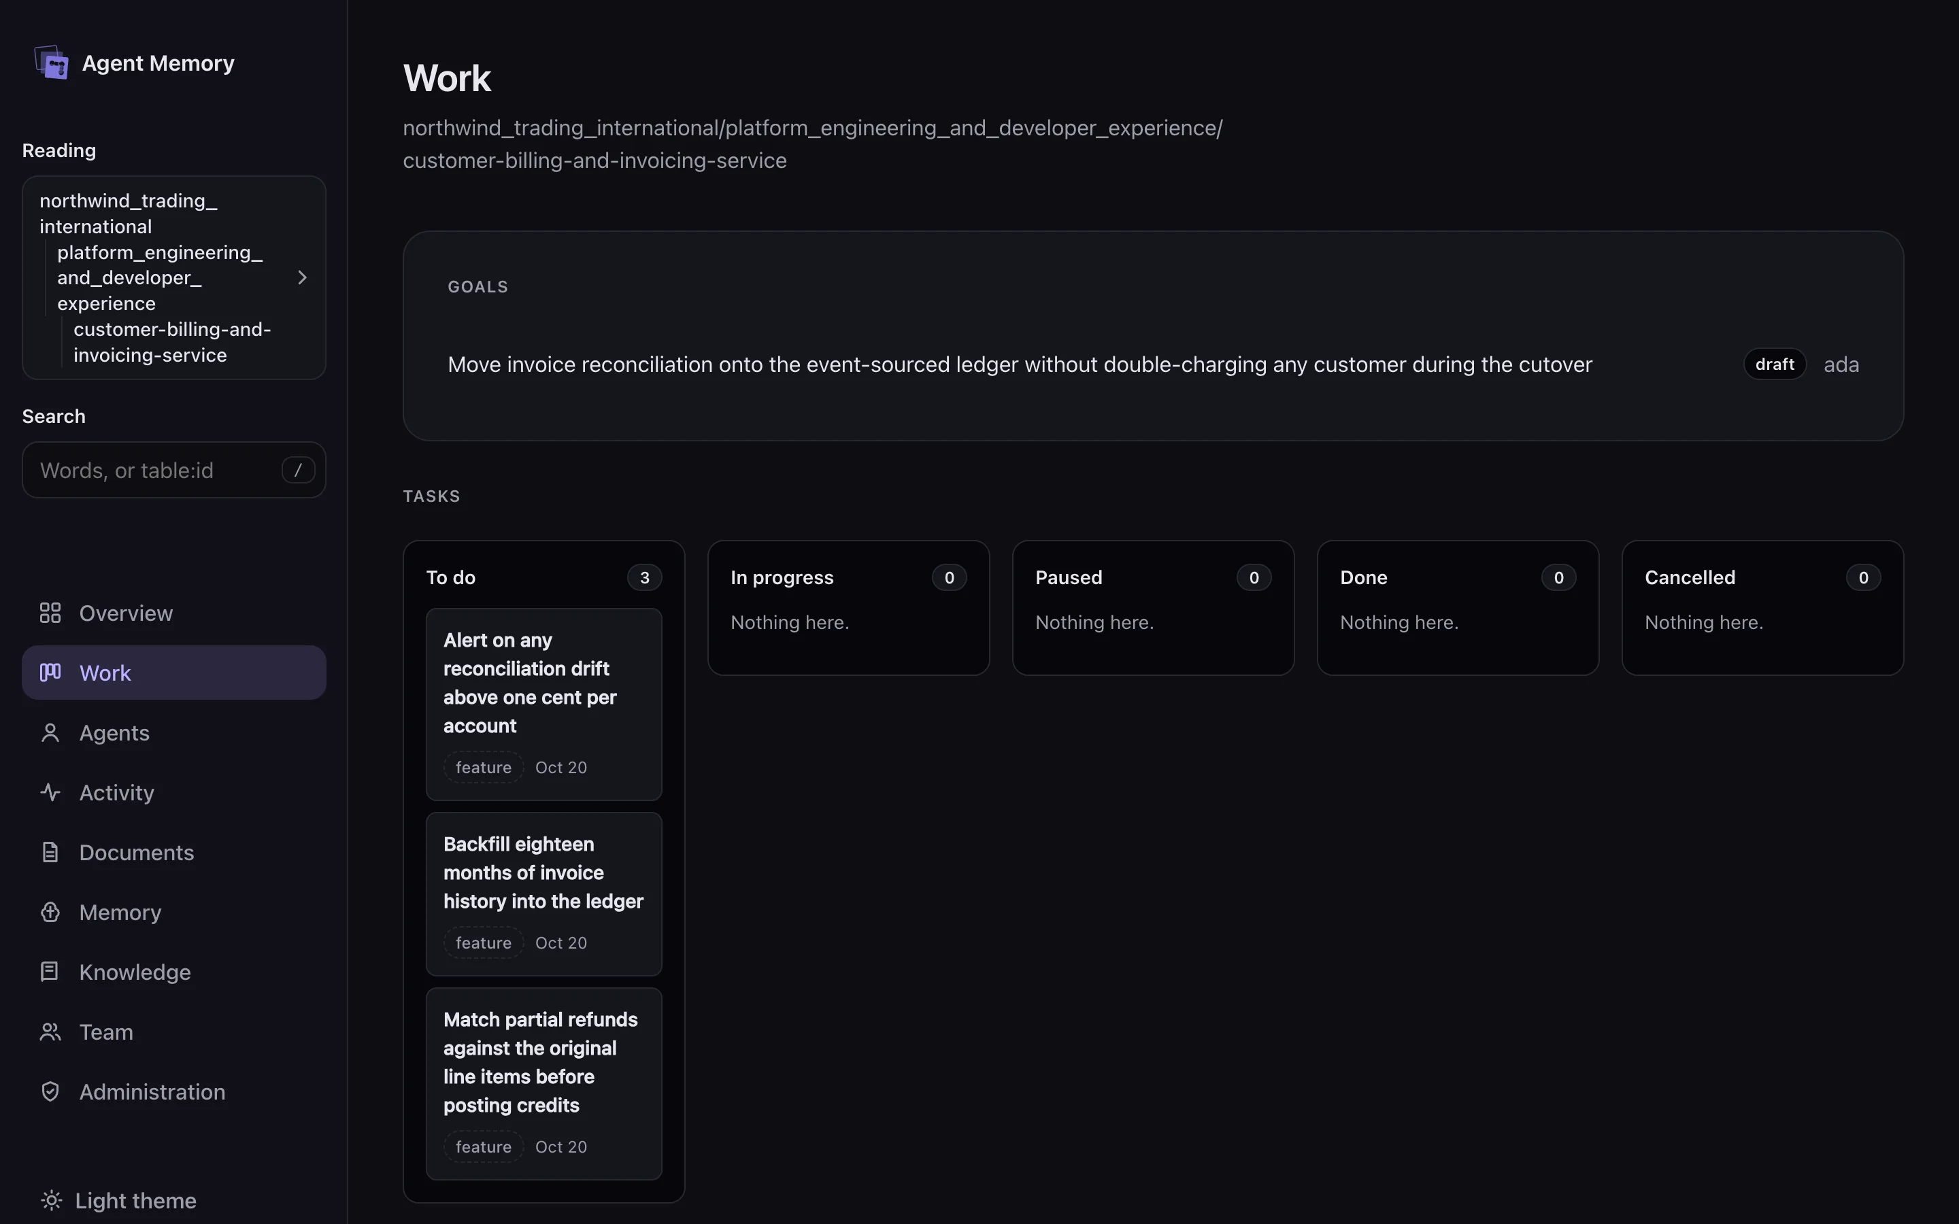
Task: Open the 'Alert on any reconciliation drift' task card
Action: click(544, 704)
